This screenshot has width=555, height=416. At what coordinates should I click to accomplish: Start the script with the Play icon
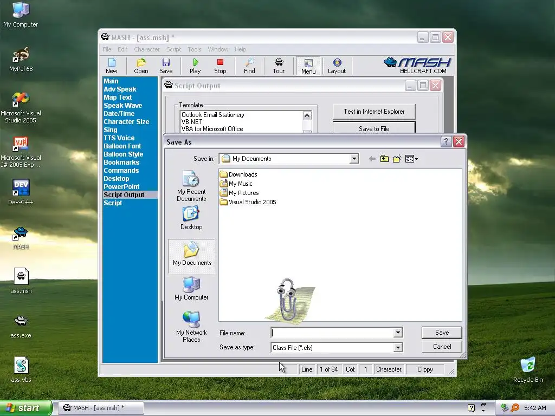point(195,66)
